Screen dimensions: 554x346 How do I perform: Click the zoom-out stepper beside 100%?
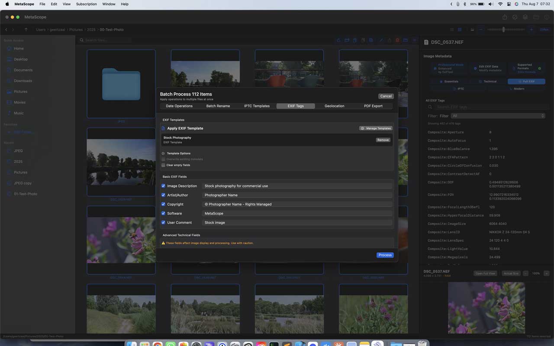click(x=525, y=273)
